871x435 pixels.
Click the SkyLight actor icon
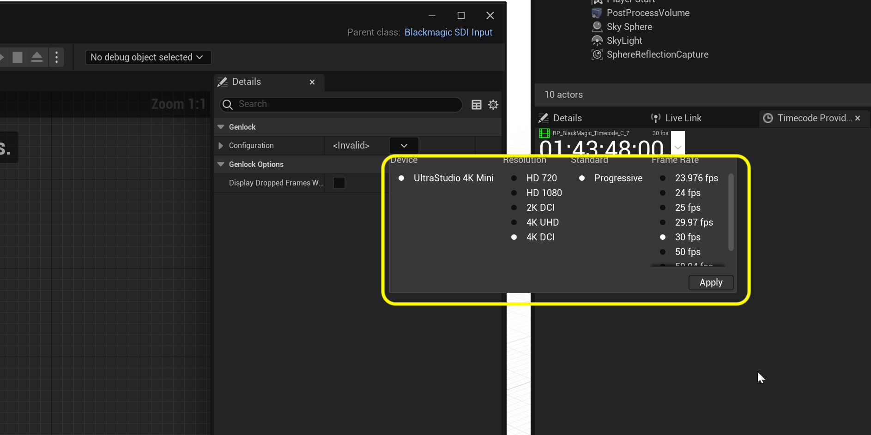[597, 41]
